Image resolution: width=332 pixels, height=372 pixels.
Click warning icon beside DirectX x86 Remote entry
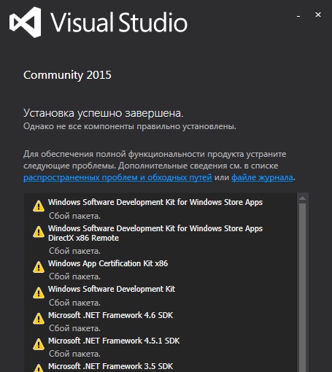(x=39, y=232)
